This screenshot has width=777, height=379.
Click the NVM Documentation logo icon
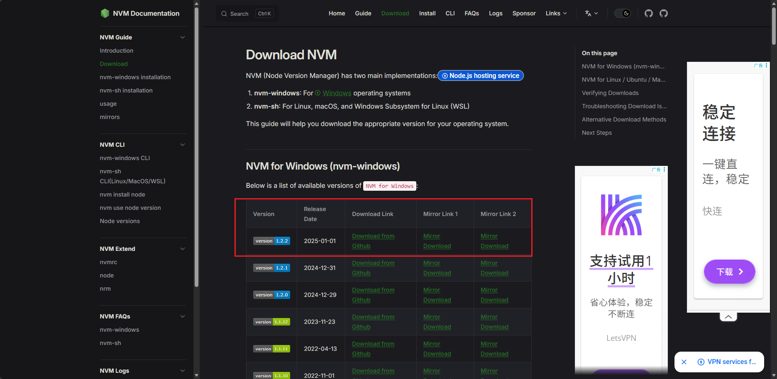[105, 13]
